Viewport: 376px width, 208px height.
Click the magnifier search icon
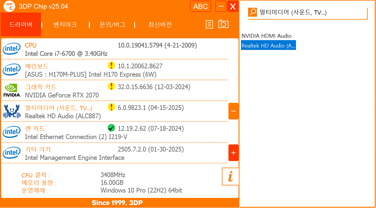coord(253,12)
